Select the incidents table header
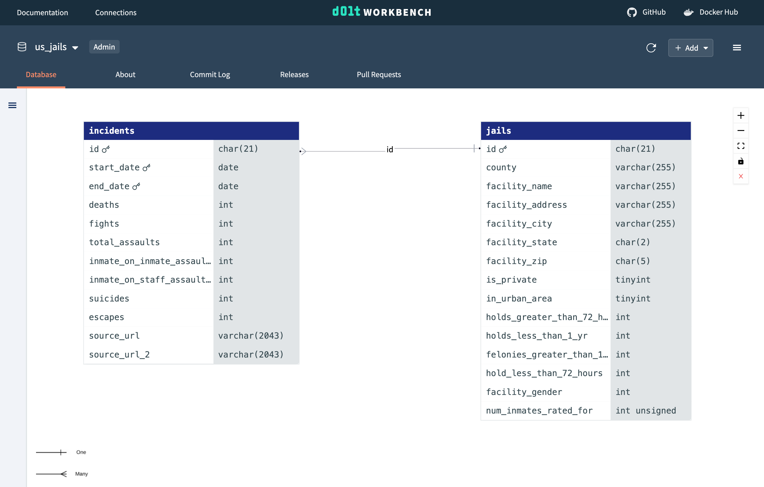The width and height of the screenshot is (764, 487). coord(191,131)
